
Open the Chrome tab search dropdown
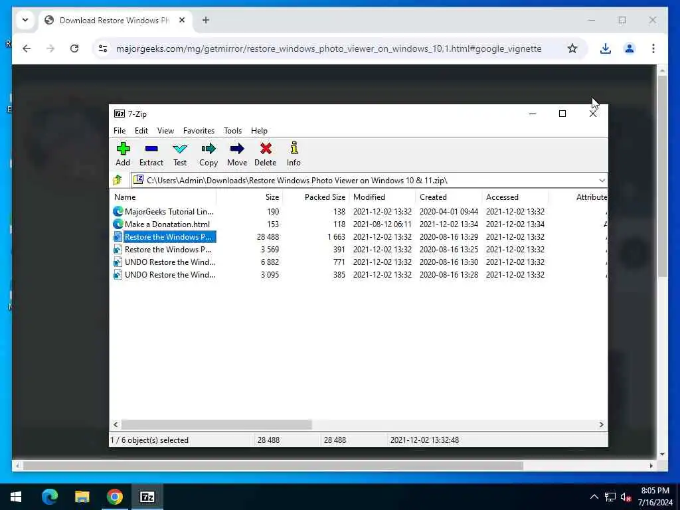[x=25, y=20]
